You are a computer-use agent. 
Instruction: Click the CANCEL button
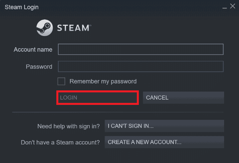183,98
